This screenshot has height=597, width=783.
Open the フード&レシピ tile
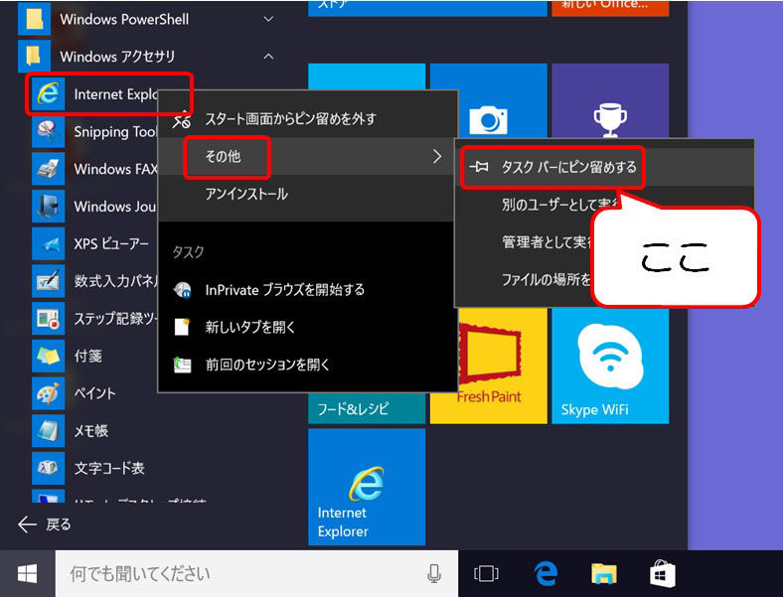(x=367, y=408)
